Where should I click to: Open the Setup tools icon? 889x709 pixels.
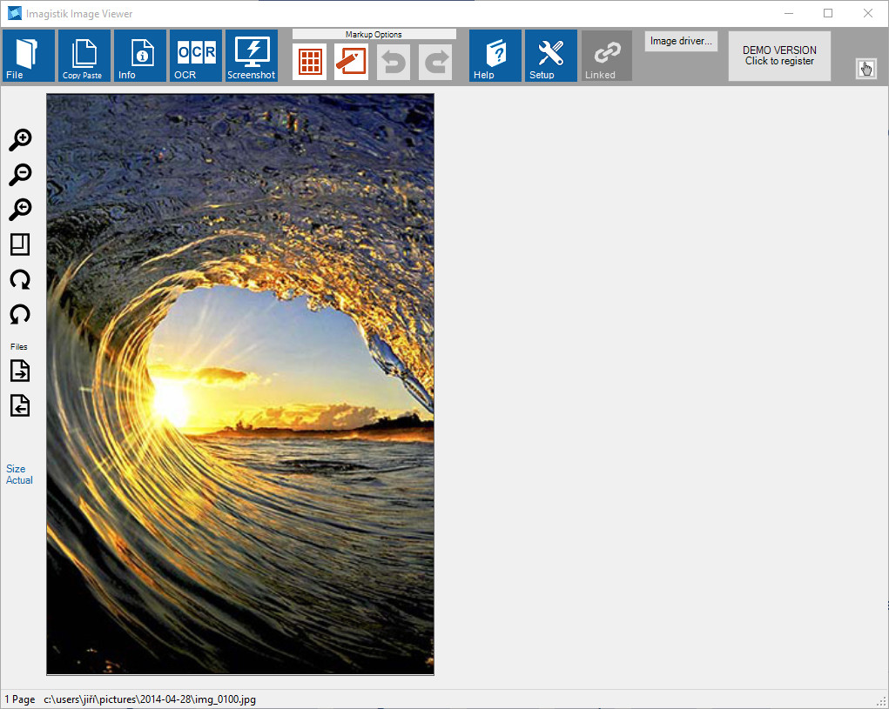pyautogui.click(x=550, y=56)
